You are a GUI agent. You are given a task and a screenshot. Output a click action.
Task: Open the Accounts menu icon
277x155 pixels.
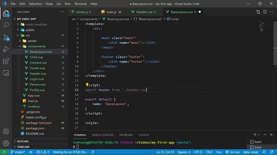point(6,131)
